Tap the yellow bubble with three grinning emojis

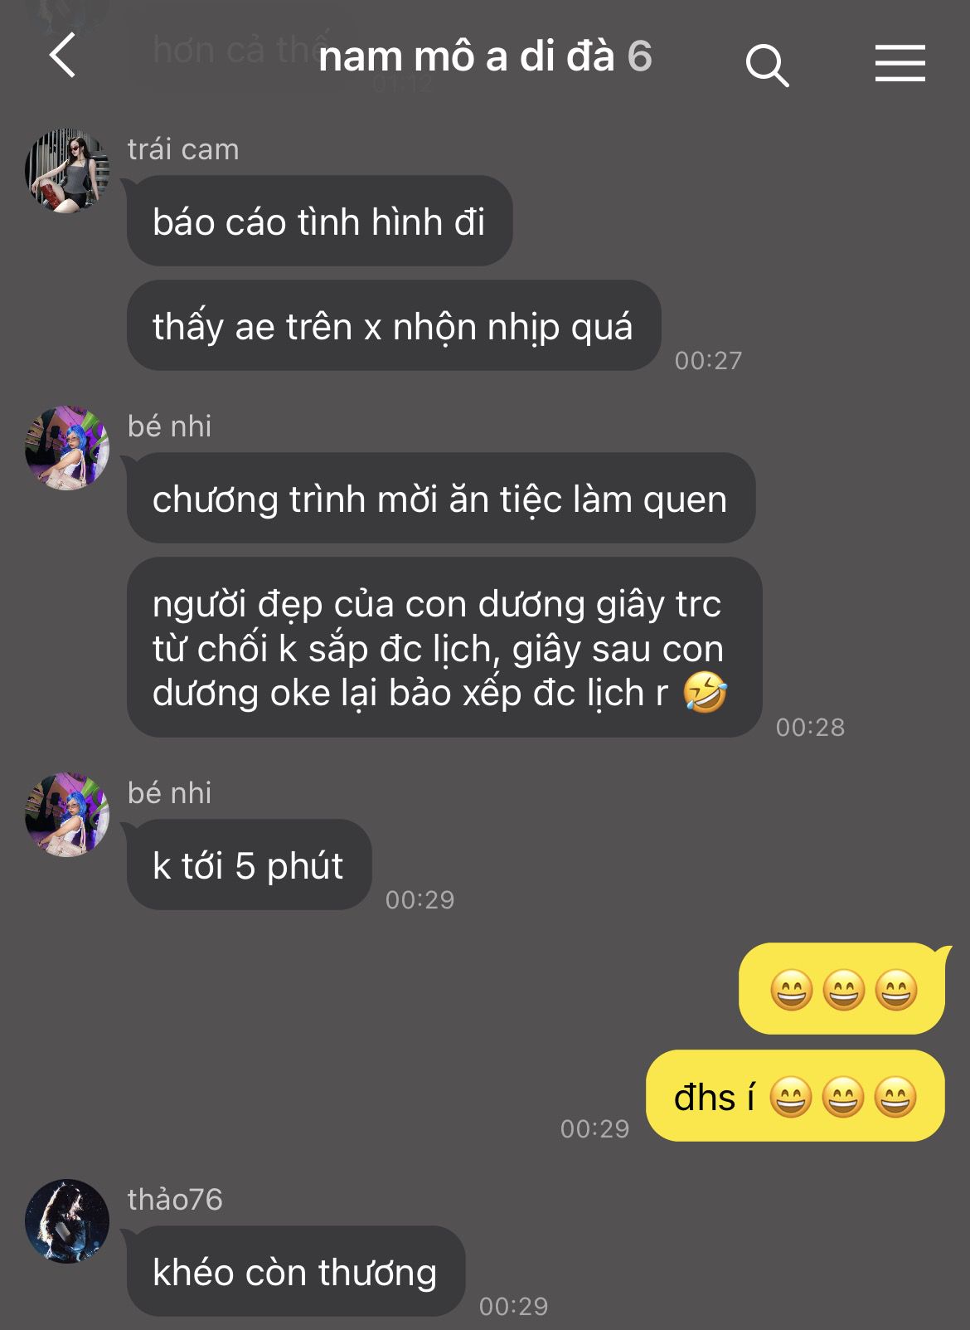(x=842, y=989)
